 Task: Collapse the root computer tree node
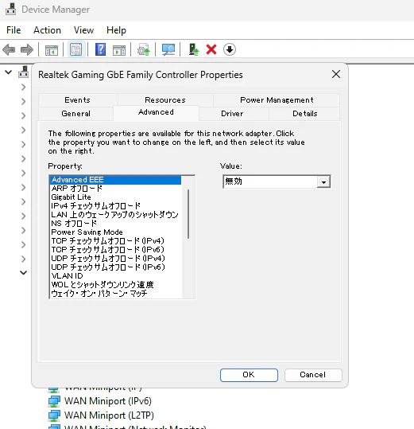coord(9,72)
